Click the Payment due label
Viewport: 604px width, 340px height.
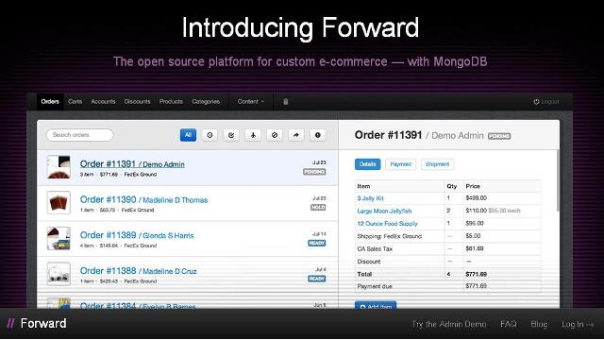click(375, 286)
